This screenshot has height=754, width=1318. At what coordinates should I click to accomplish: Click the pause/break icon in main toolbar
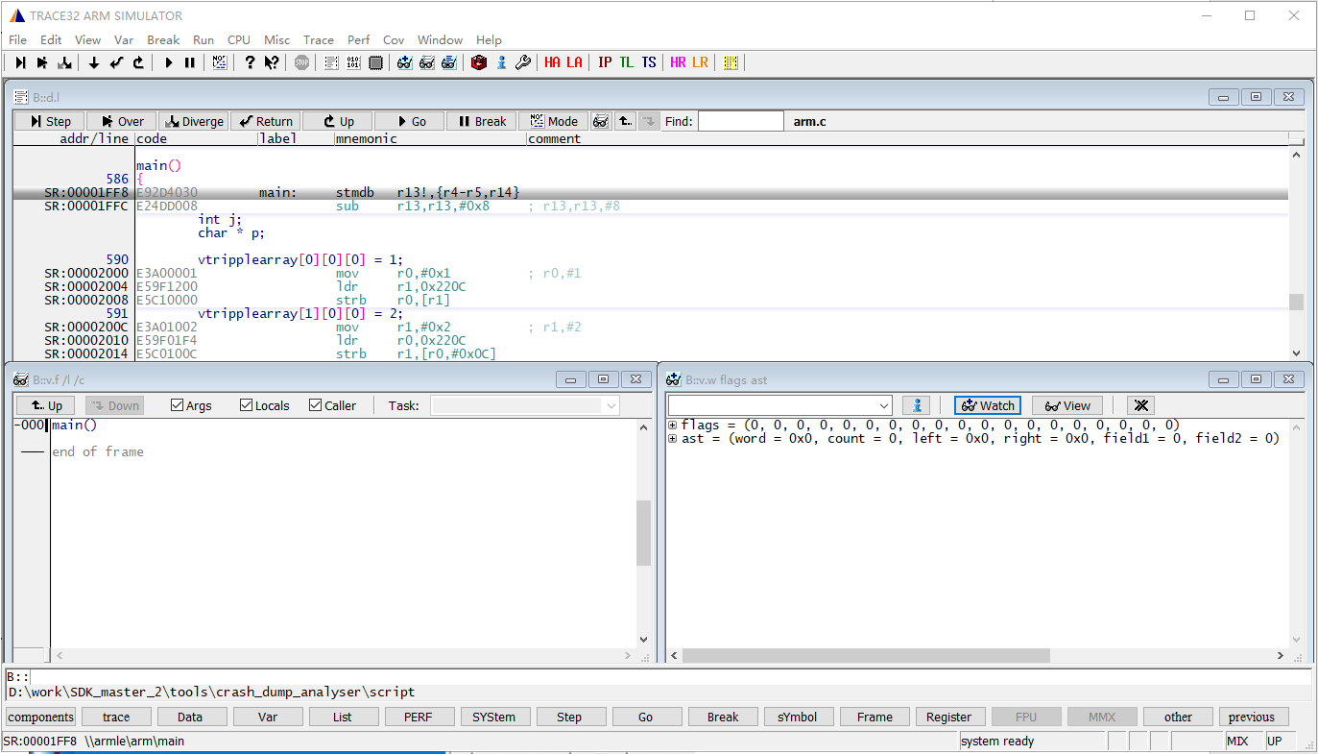click(x=190, y=62)
